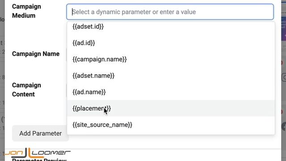Click the Add Parameter button
This screenshot has height=161, width=286.
click(x=40, y=133)
